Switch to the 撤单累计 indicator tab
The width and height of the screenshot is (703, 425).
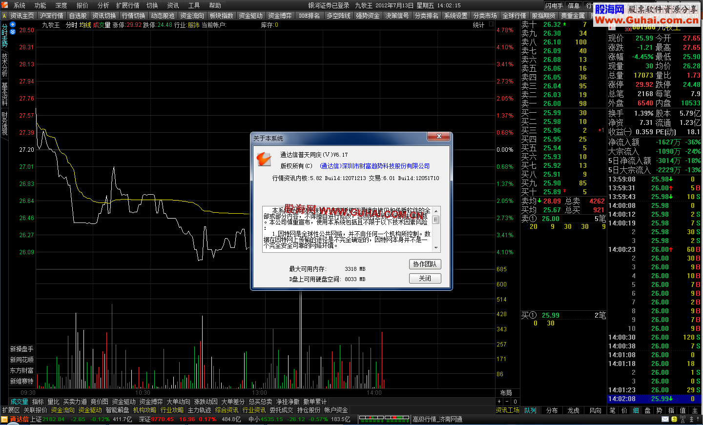point(315,402)
